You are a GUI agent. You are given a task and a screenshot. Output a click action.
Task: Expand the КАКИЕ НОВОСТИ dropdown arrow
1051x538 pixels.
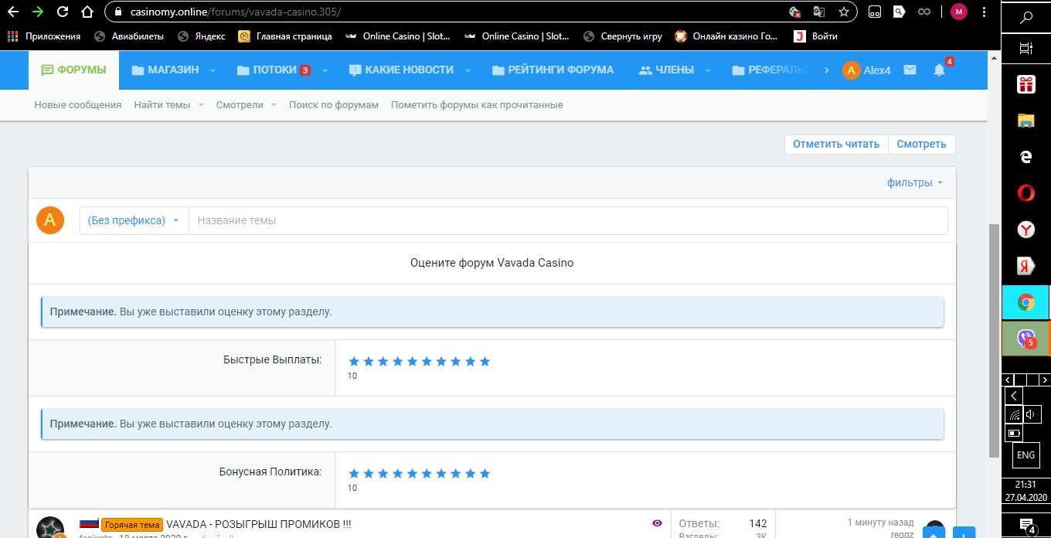coord(468,70)
